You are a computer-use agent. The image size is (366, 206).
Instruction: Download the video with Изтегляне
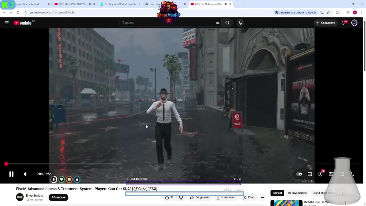click(x=225, y=197)
